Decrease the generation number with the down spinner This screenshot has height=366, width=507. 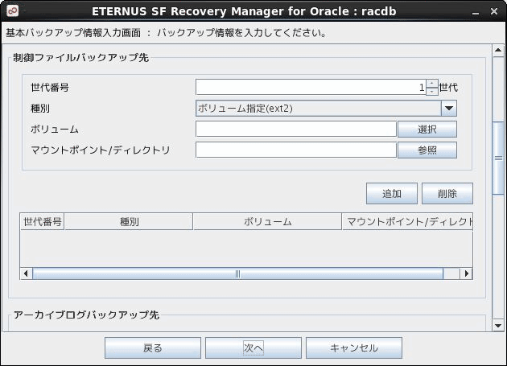click(431, 91)
